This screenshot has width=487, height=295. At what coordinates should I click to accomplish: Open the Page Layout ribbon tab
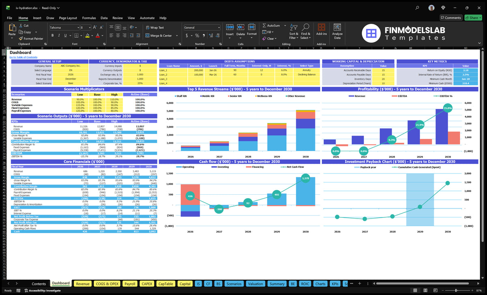click(x=68, y=18)
